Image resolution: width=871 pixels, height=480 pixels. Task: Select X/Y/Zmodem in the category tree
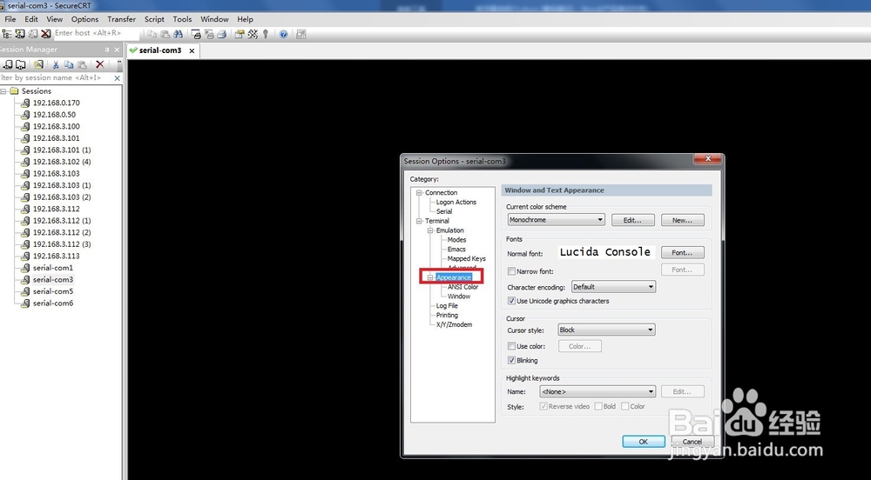[x=454, y=325]
